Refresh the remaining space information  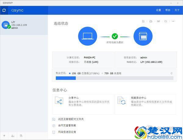(171, 73)
